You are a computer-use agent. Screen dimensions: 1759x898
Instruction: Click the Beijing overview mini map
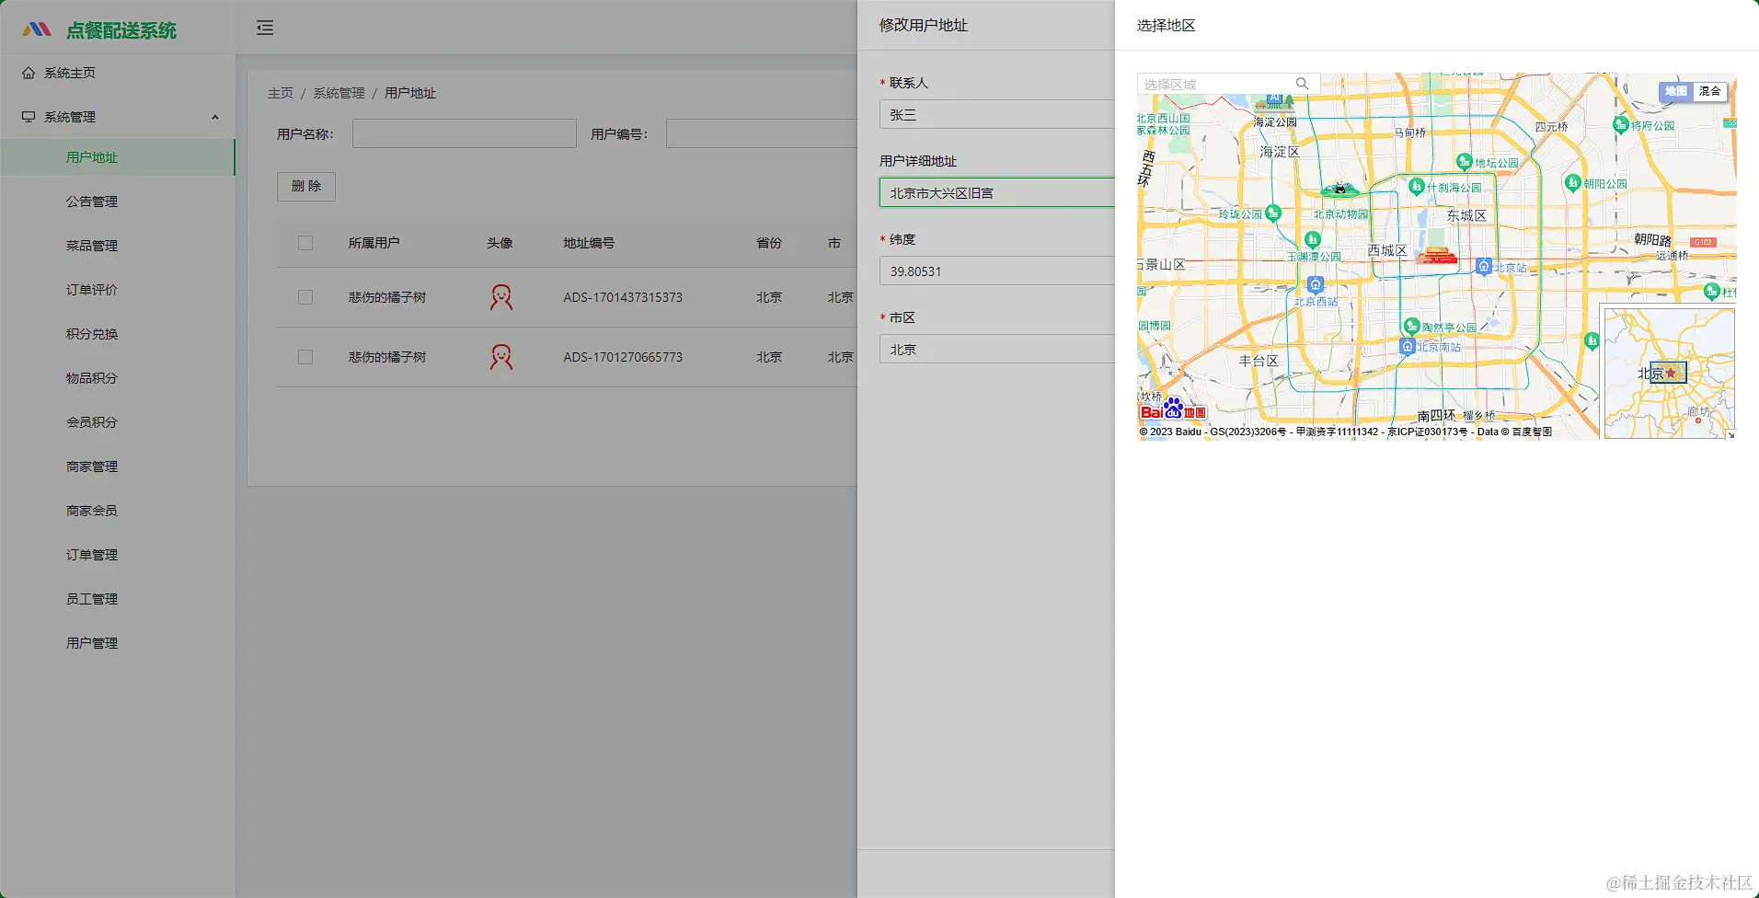[x=1669, y=373]
